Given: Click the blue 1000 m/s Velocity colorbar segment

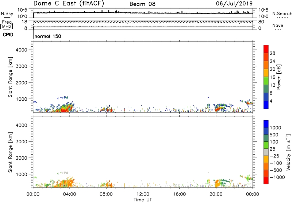Looking at the screenshot, I should tap(266, 124).
